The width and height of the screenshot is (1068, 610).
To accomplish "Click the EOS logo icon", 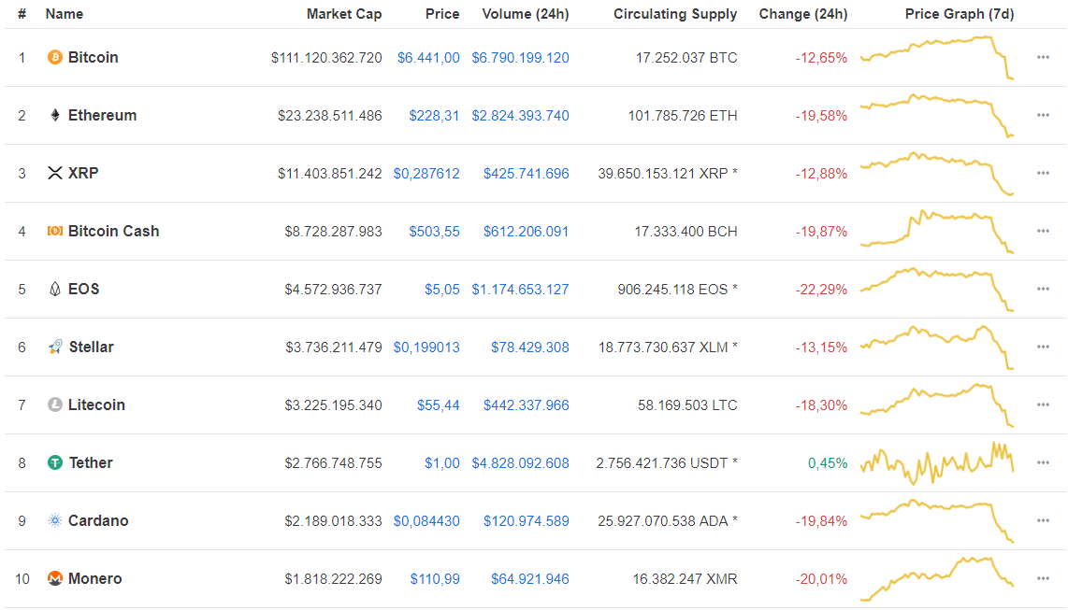I will coord(54,289).
